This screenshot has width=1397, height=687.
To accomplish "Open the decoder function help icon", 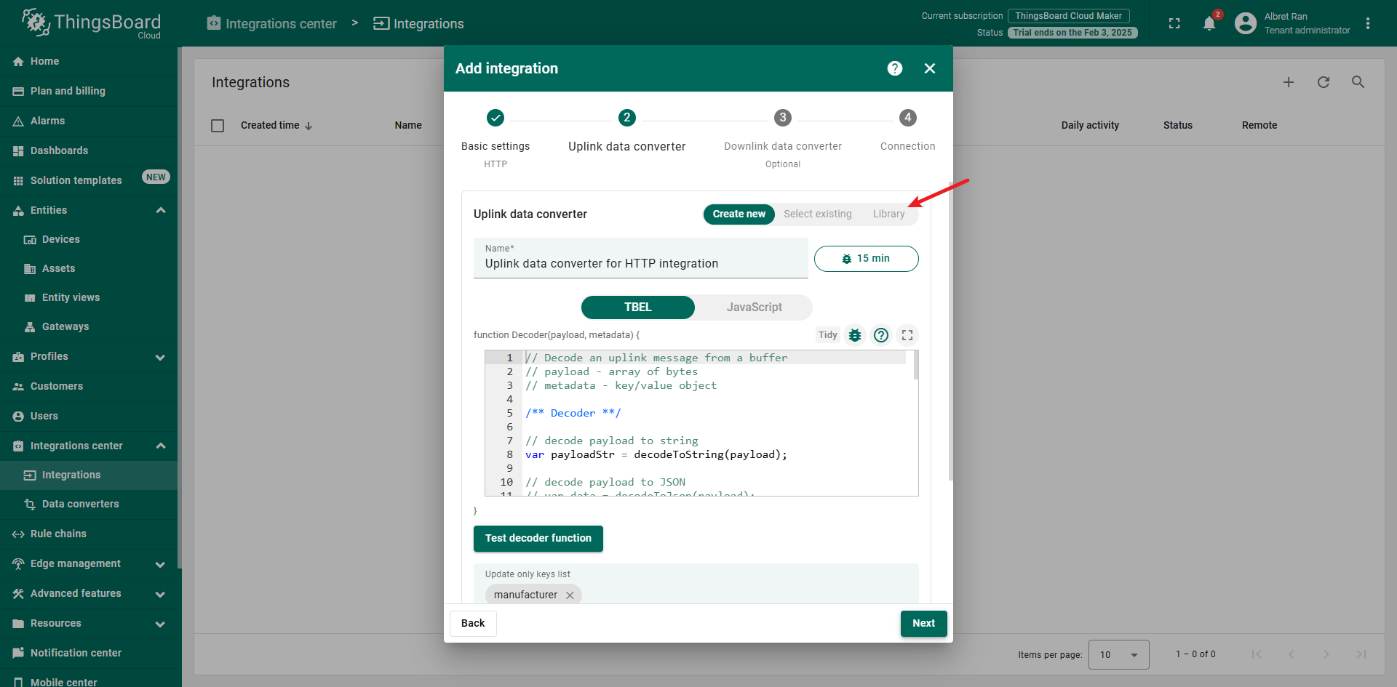I will (881, 335).
